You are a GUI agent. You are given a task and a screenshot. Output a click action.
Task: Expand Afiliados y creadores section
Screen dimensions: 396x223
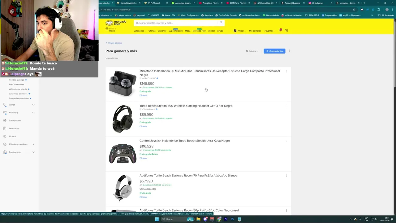pos(33,144)
